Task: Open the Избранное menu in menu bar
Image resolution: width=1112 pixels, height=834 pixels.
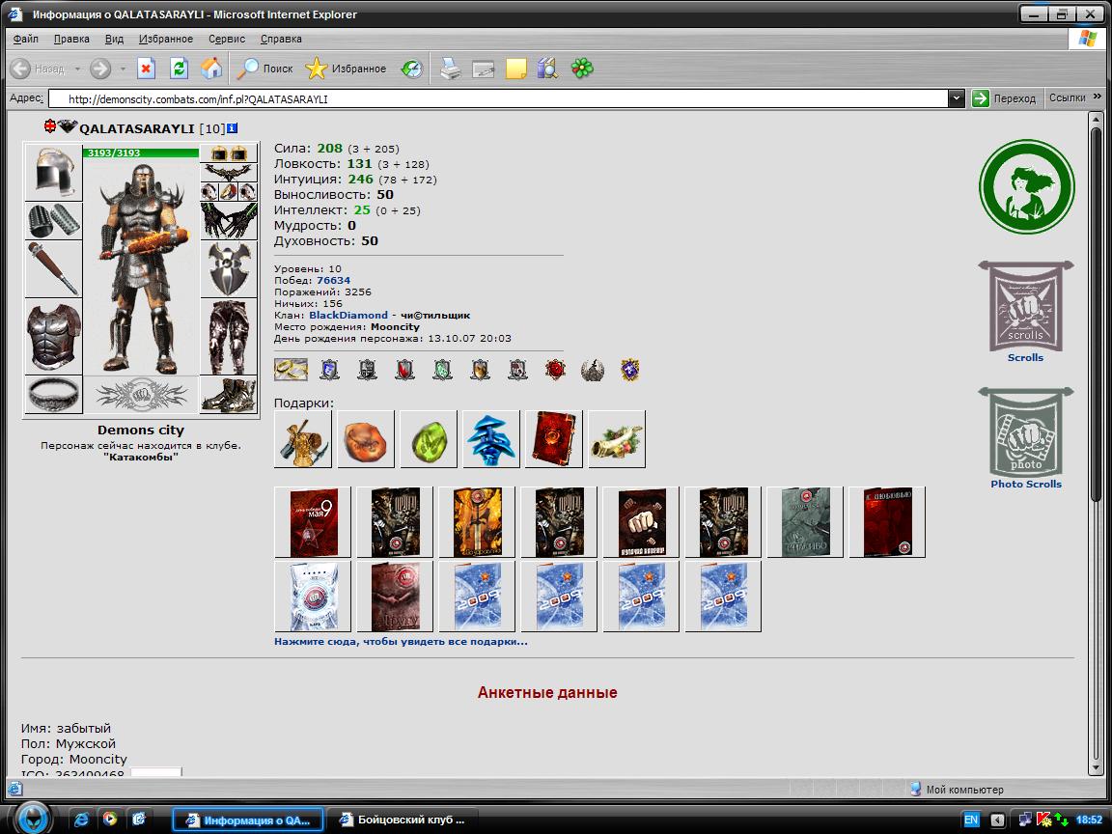Action: click(x=166, y=39)
